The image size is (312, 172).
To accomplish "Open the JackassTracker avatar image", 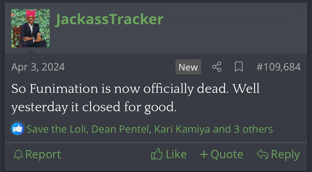I will tap(30, 28).
